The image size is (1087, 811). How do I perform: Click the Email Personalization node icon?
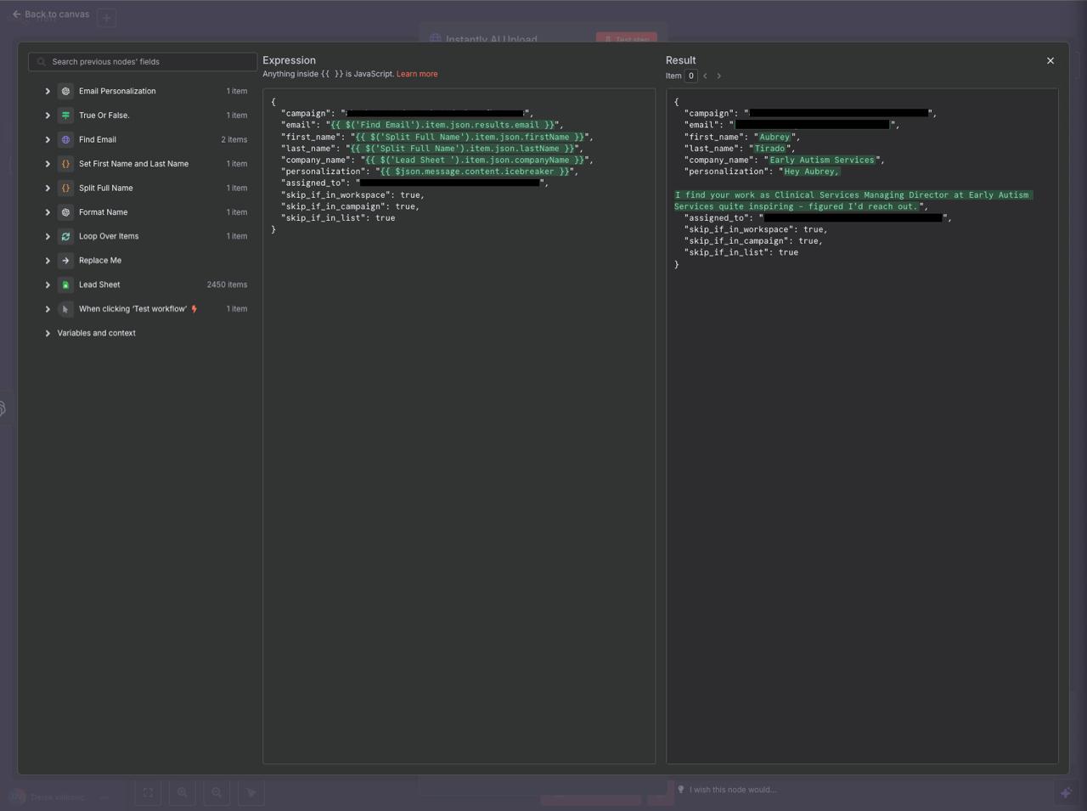[x=65, y=91]
